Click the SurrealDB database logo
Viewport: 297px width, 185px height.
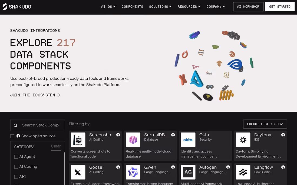coord(133,139)
